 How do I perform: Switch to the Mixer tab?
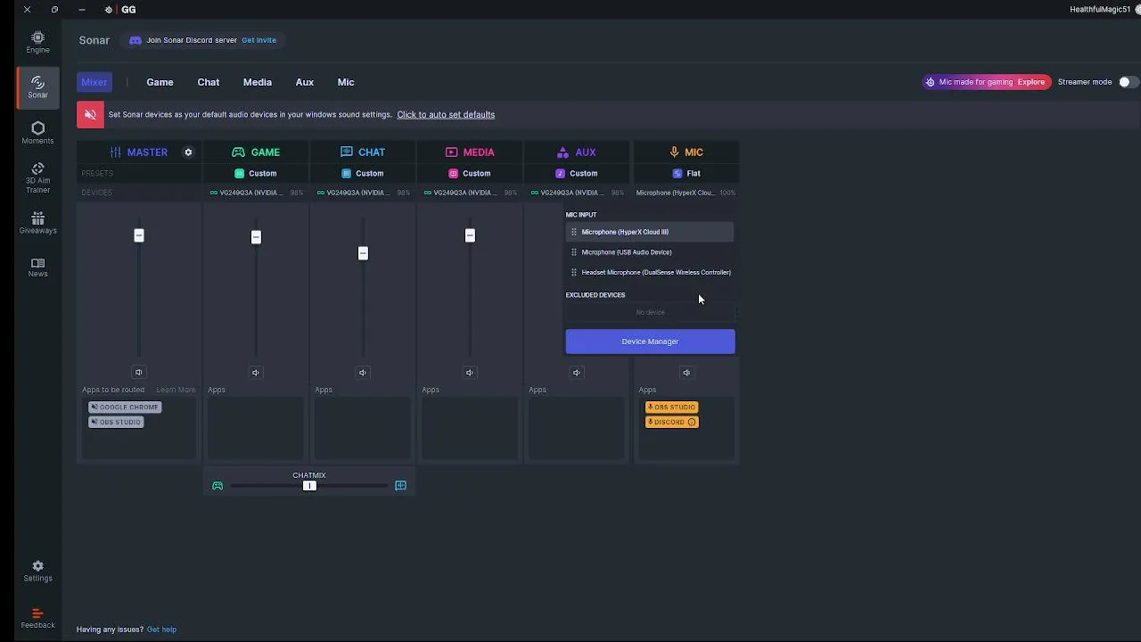[x=94, y=82]
